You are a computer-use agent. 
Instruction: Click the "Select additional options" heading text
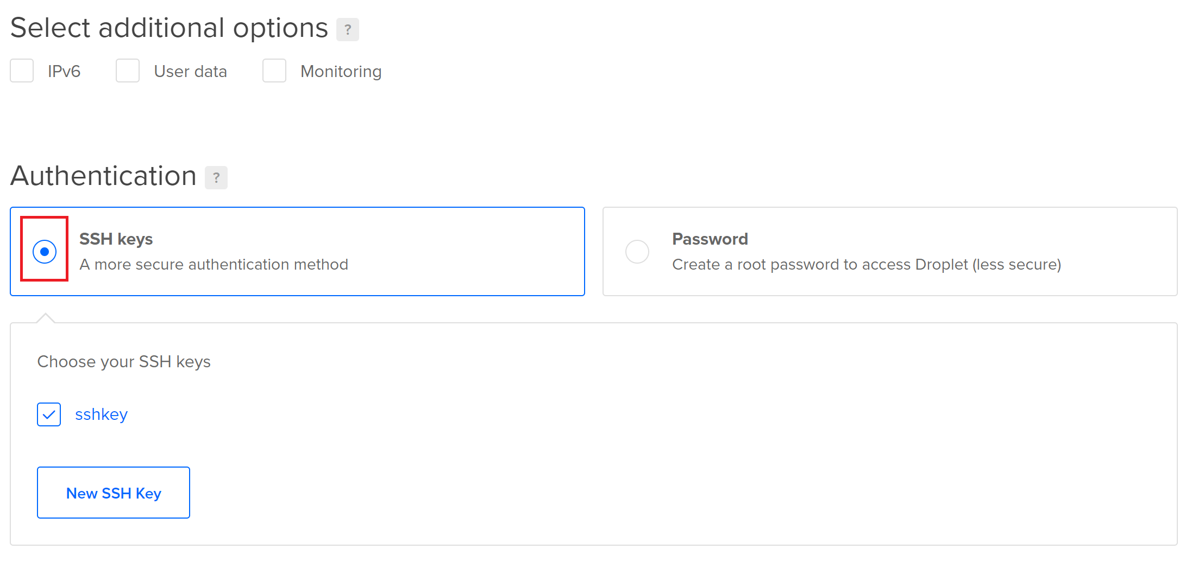pyautogui.click(x=169, y=28)
